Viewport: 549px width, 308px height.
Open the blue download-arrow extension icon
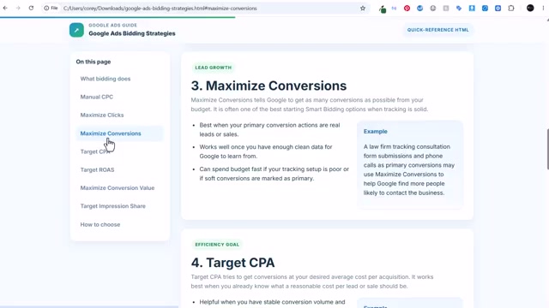[472, 8]
